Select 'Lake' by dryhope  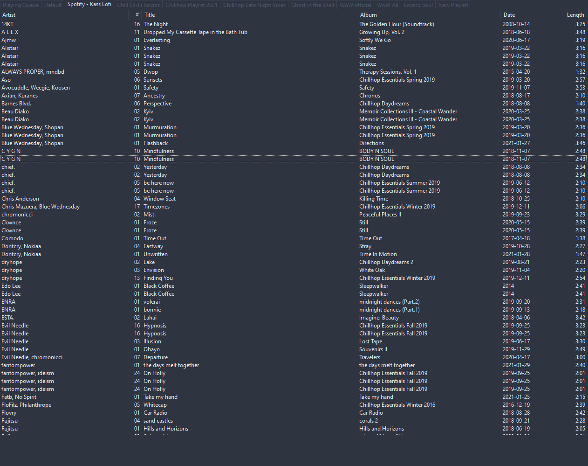pyautogui.click(x=149, y=262)
